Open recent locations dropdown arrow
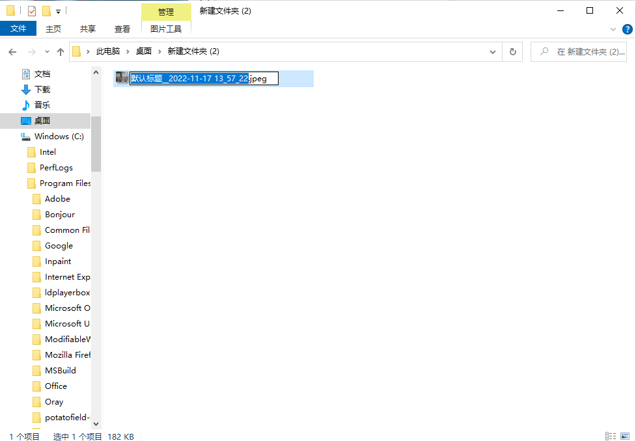 [x=47, y=52]
